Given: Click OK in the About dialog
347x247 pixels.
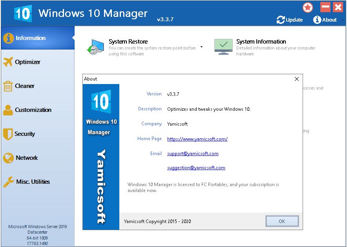Looking at the screenshot, I should (282, 221).
